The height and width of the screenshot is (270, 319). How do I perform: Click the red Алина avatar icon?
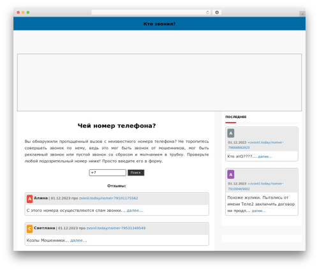[x=29, y=199]
